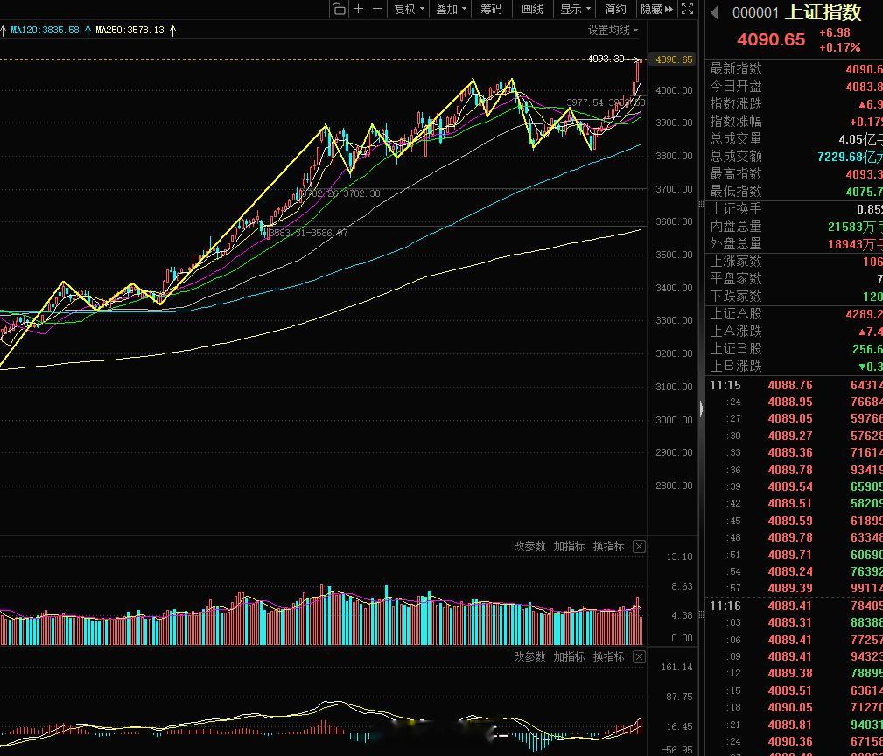883x756 pixels.
Task: Open the 筹码 chip distribution view
Action: [491, 9]
